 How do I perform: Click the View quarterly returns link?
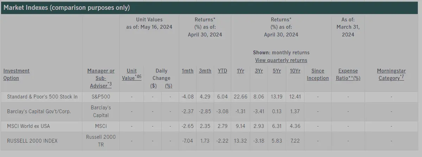pos(281,60)
